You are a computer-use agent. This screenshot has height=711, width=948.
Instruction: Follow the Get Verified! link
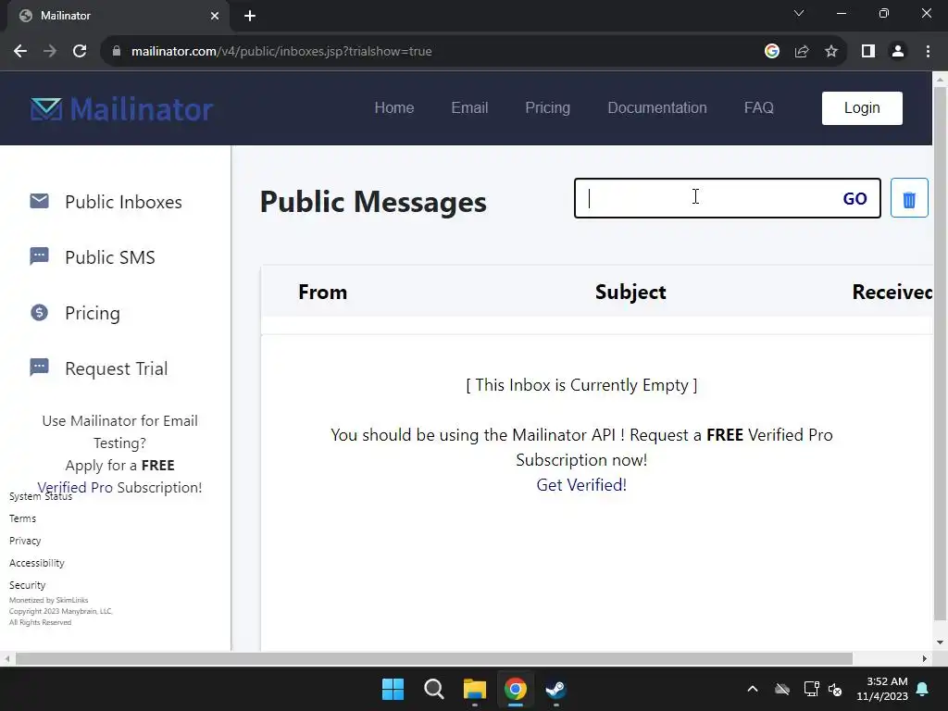tap(581, 485)
